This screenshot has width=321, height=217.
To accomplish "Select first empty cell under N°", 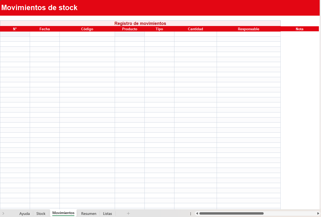I will point(15,34).
